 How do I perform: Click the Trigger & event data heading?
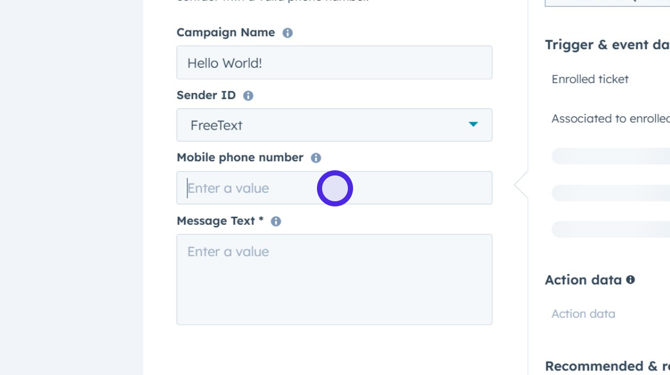point(606,45)
